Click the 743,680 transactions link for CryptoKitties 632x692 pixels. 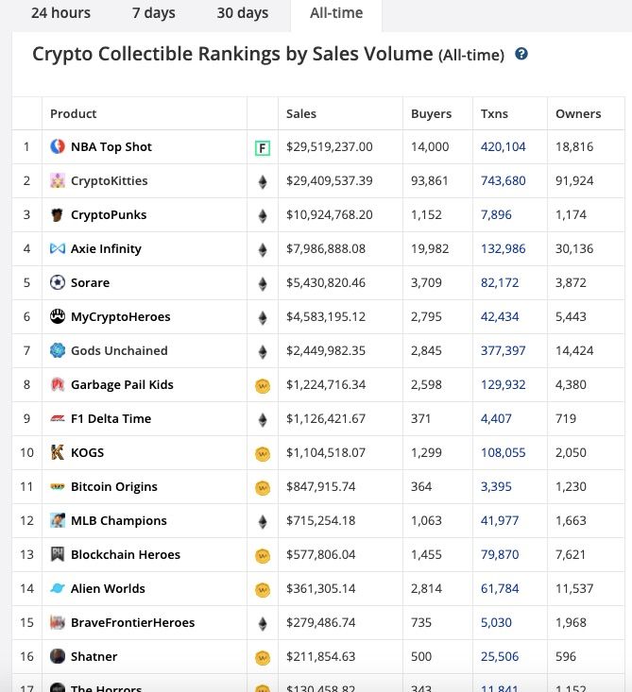[x=503, y=180]
